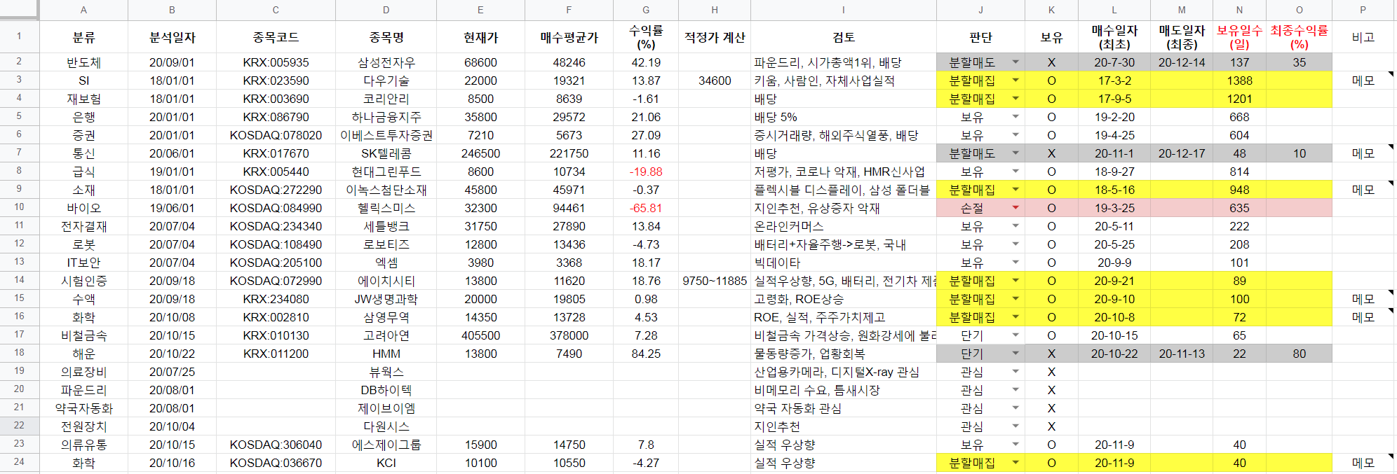The height and width of the screenshot is (474, 1397).
Task: Expand 보유 dropdown in 에스제이그룹 row
Action: coord(1015,445)
